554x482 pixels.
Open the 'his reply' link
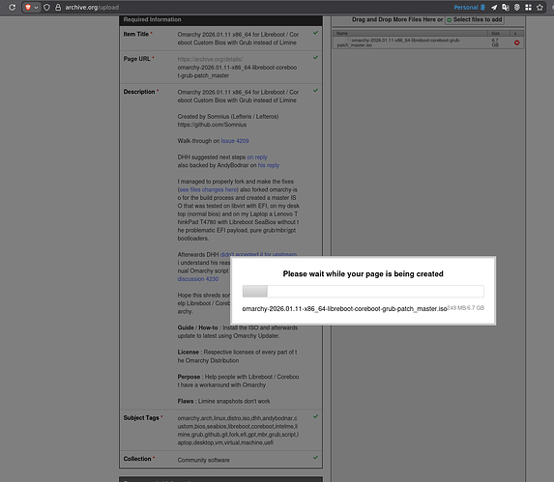268,165
